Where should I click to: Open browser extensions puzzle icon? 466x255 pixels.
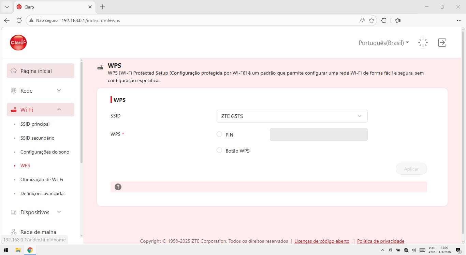[384, 20]
